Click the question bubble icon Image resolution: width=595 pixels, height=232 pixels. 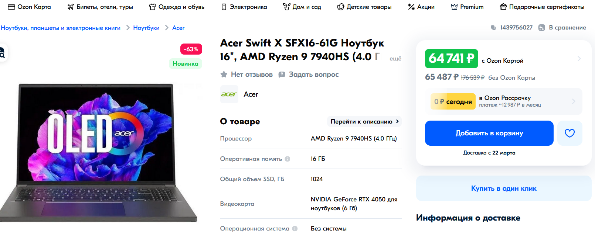282,75
